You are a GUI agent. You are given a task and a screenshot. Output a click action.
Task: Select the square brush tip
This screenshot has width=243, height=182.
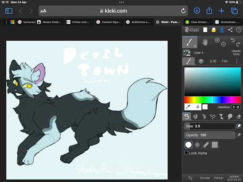(x=215, y=145)
